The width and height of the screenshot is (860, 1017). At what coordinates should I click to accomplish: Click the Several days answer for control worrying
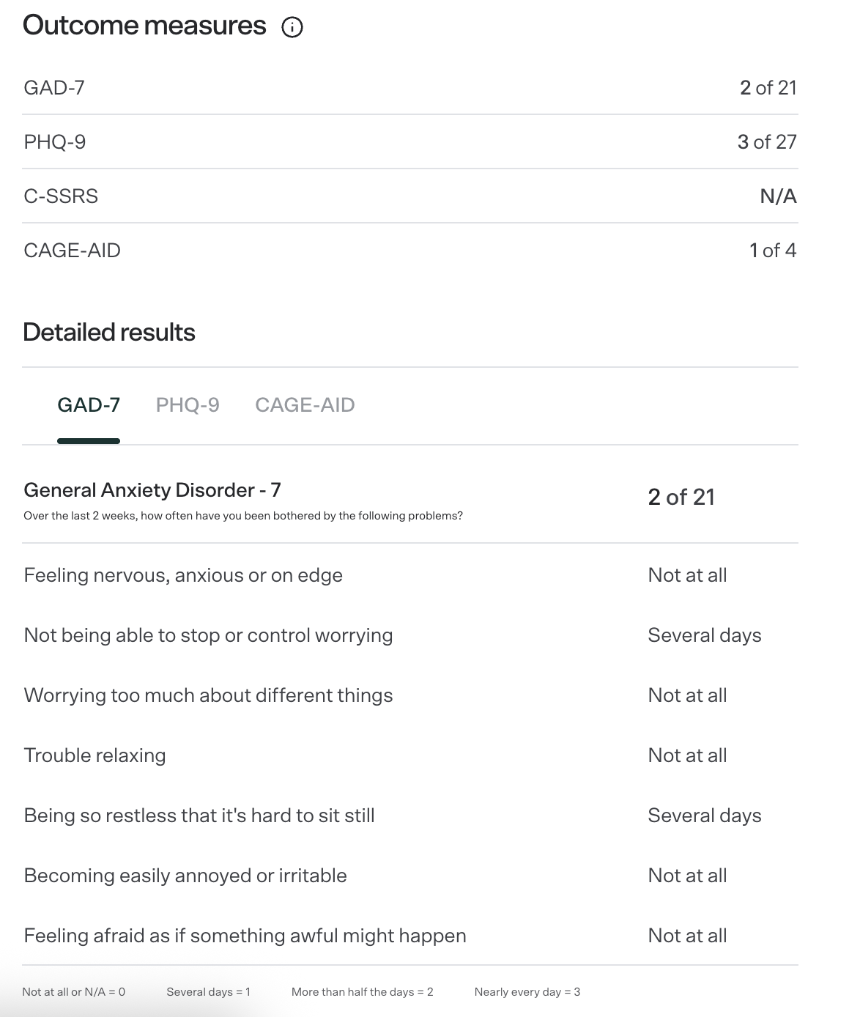tap(705, 635)
